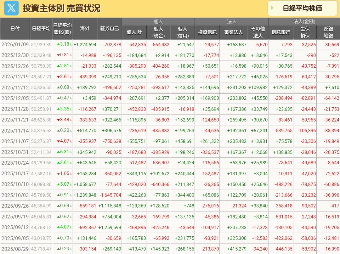340x254 pixels.
Task: Select the date 2025/11/28
Action: [x=15, y=109]
